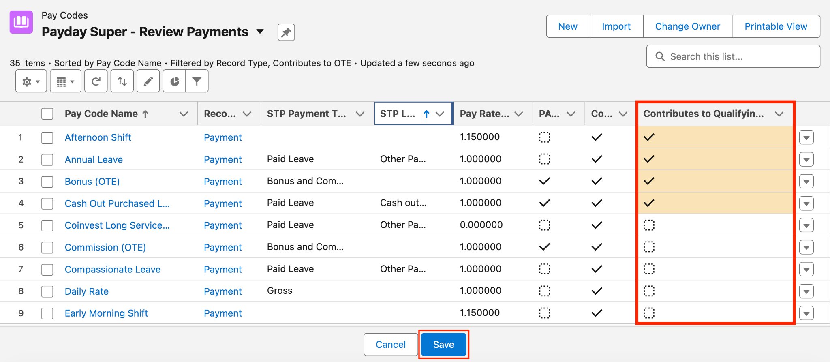Screen dimensions: 830x362
Task: Open the display as table menu
Action: tap(66, 81)
